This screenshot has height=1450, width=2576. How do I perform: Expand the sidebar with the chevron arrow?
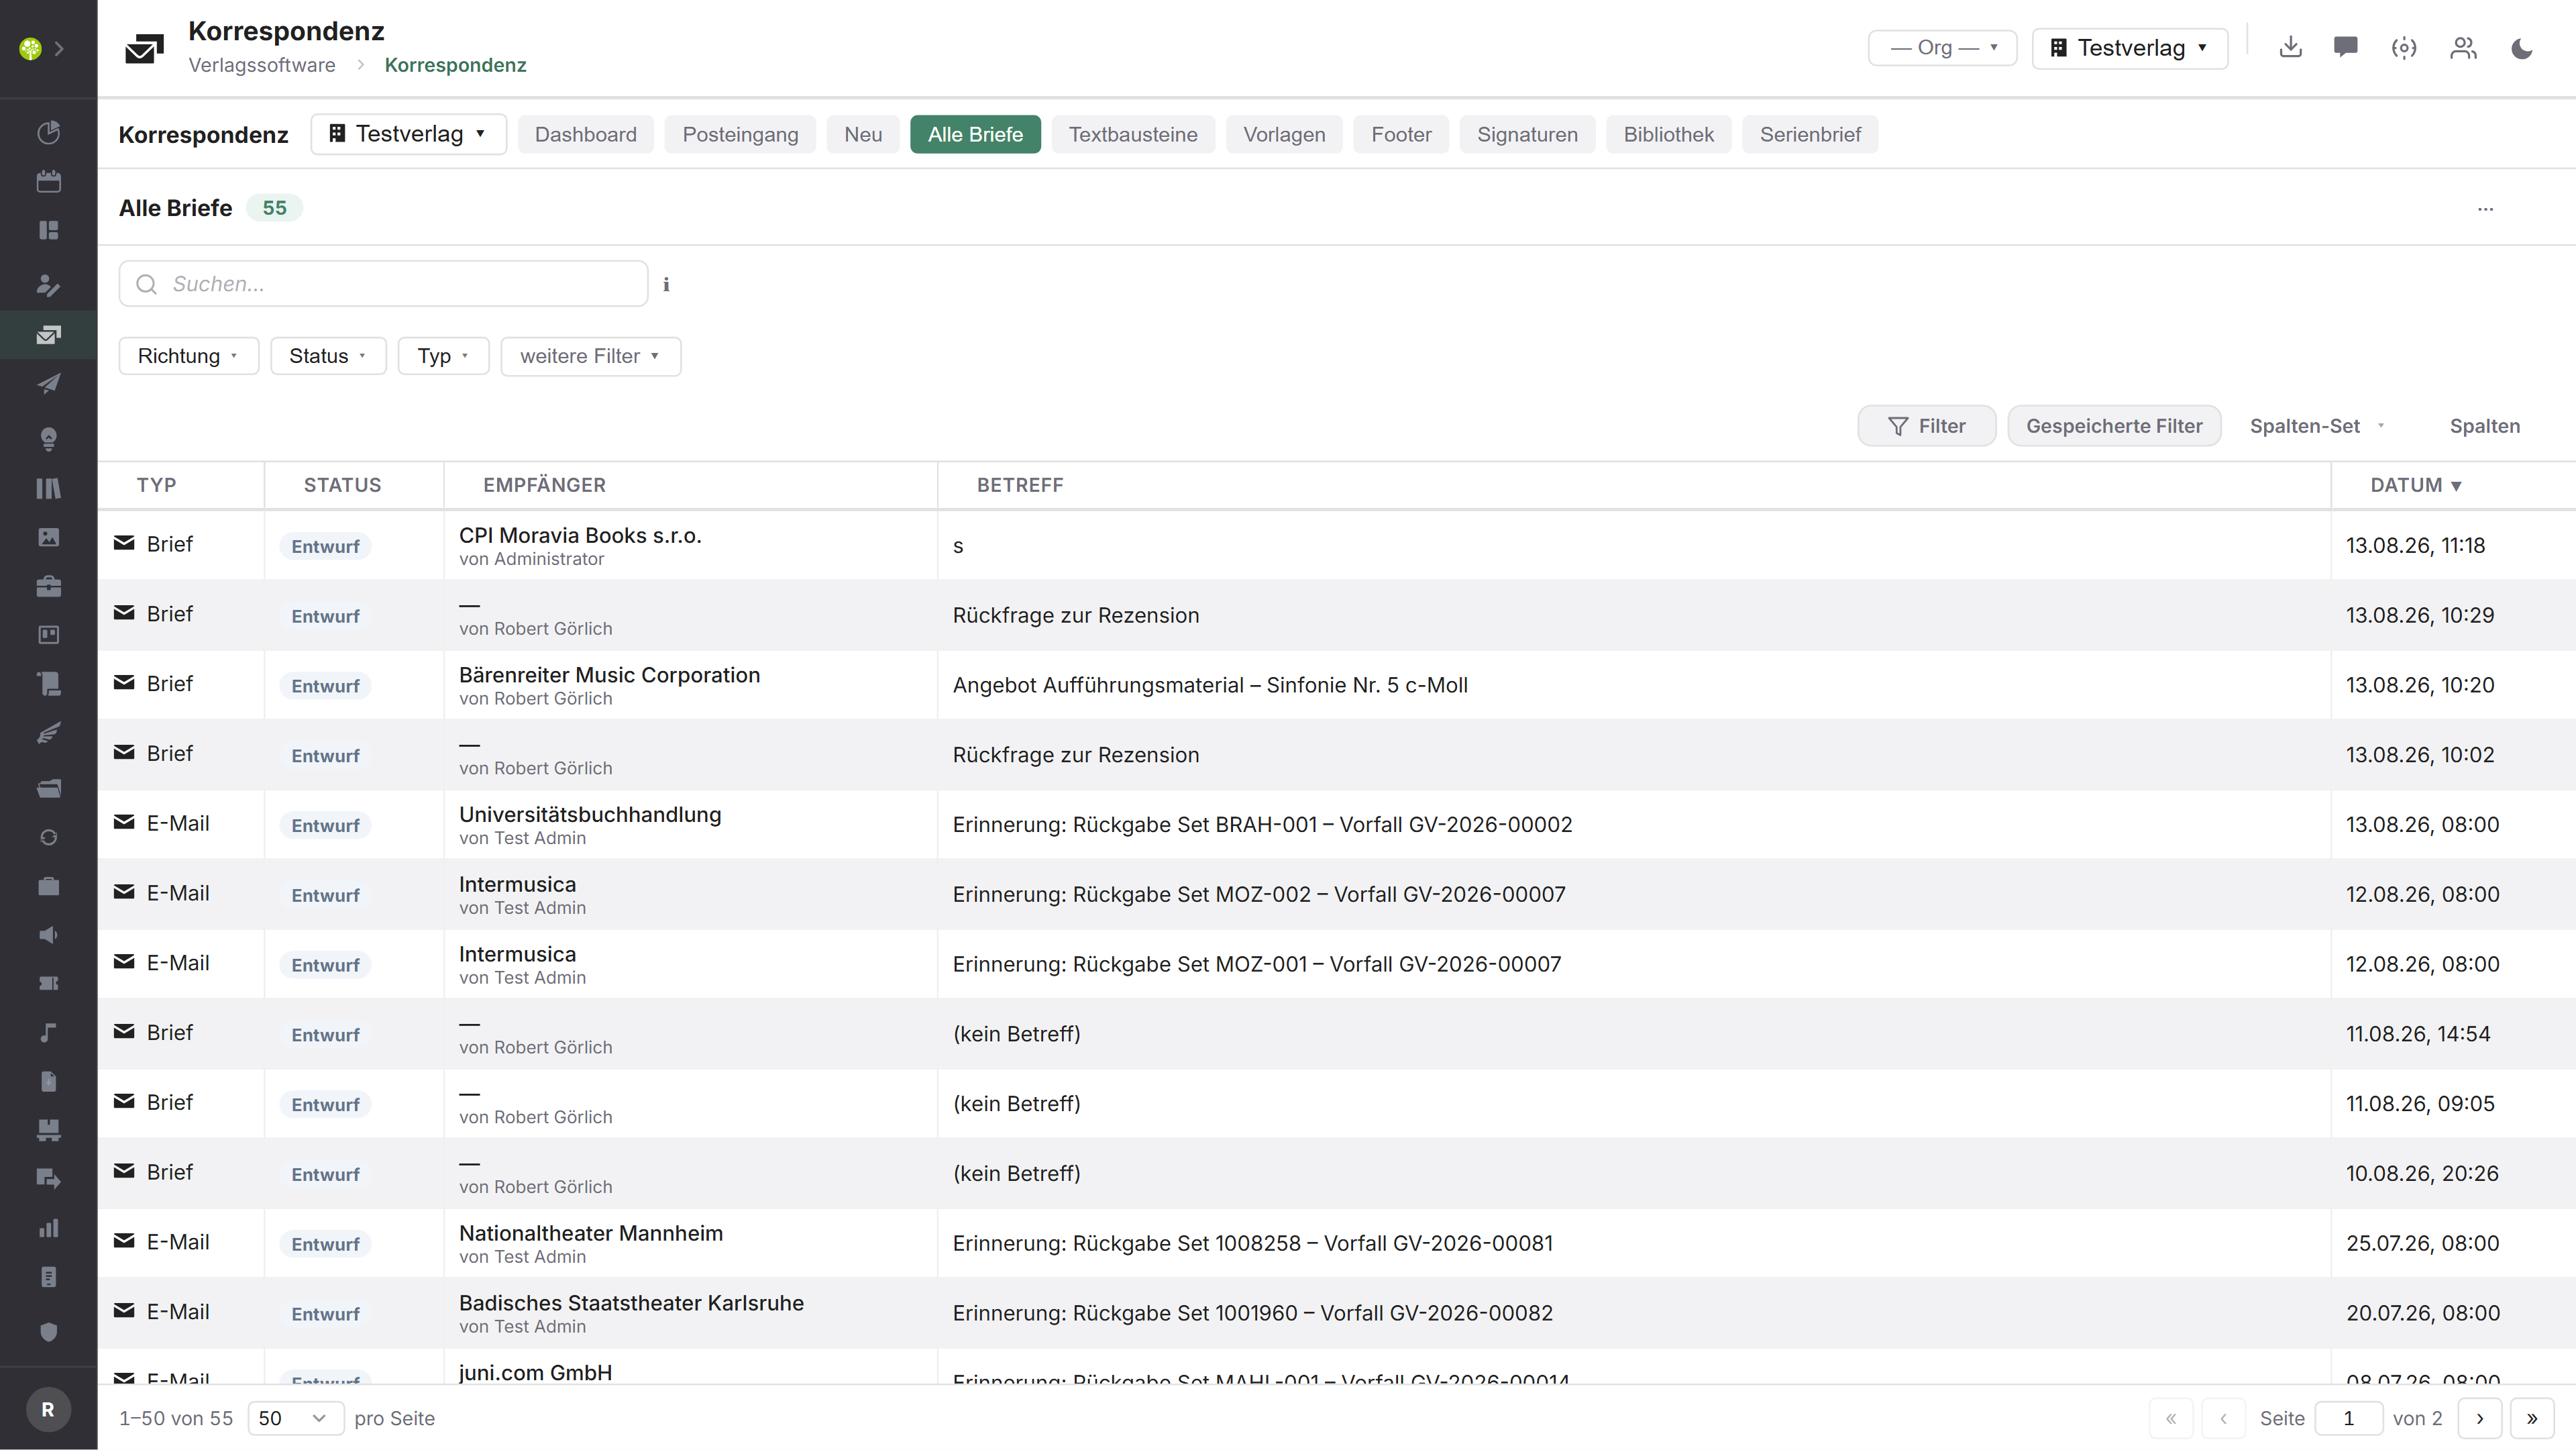click(60, 48)
